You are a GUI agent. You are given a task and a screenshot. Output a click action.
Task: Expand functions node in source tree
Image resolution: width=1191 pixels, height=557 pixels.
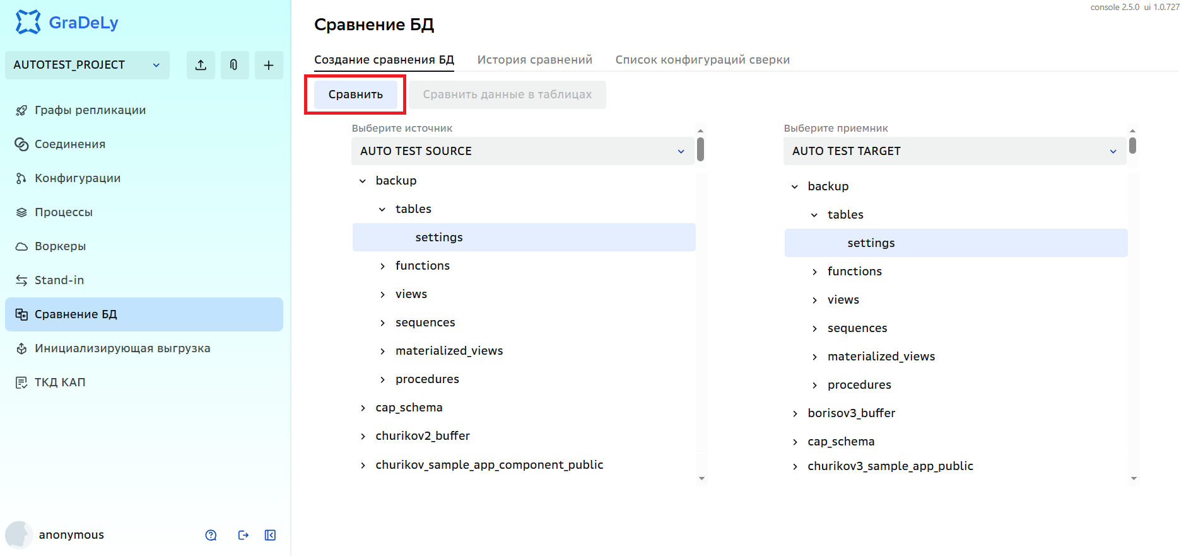coord(382,266)
